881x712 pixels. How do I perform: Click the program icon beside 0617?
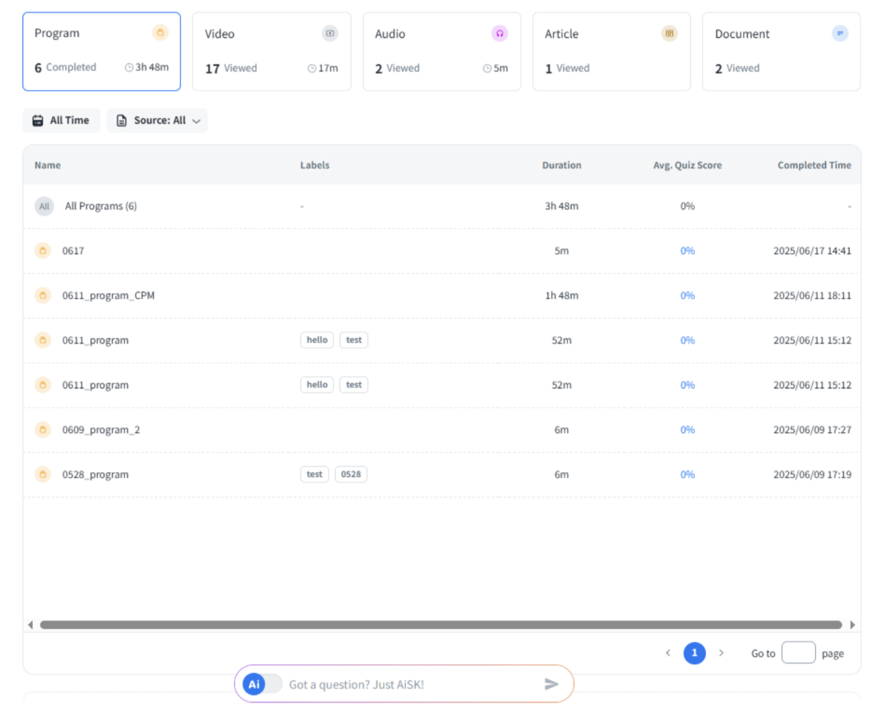point(43,251)
